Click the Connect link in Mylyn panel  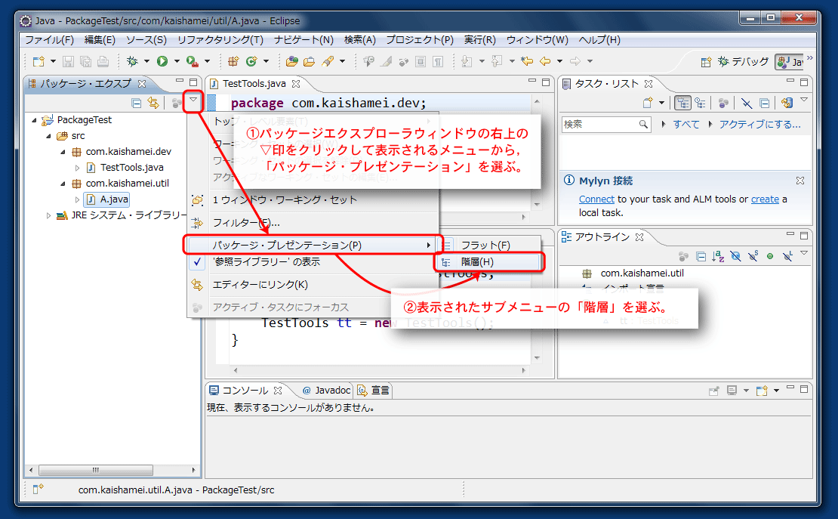[596, 199]
